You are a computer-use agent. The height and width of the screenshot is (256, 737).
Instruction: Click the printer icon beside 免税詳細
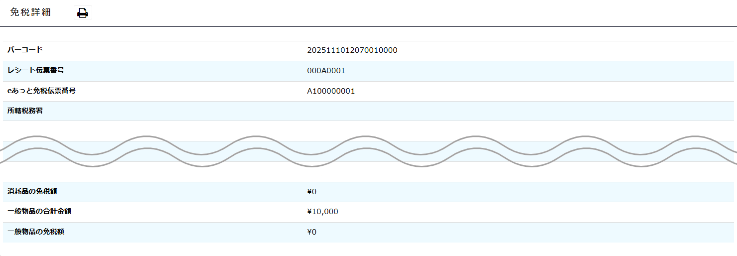pyautogui.click(x=83, y=13)
